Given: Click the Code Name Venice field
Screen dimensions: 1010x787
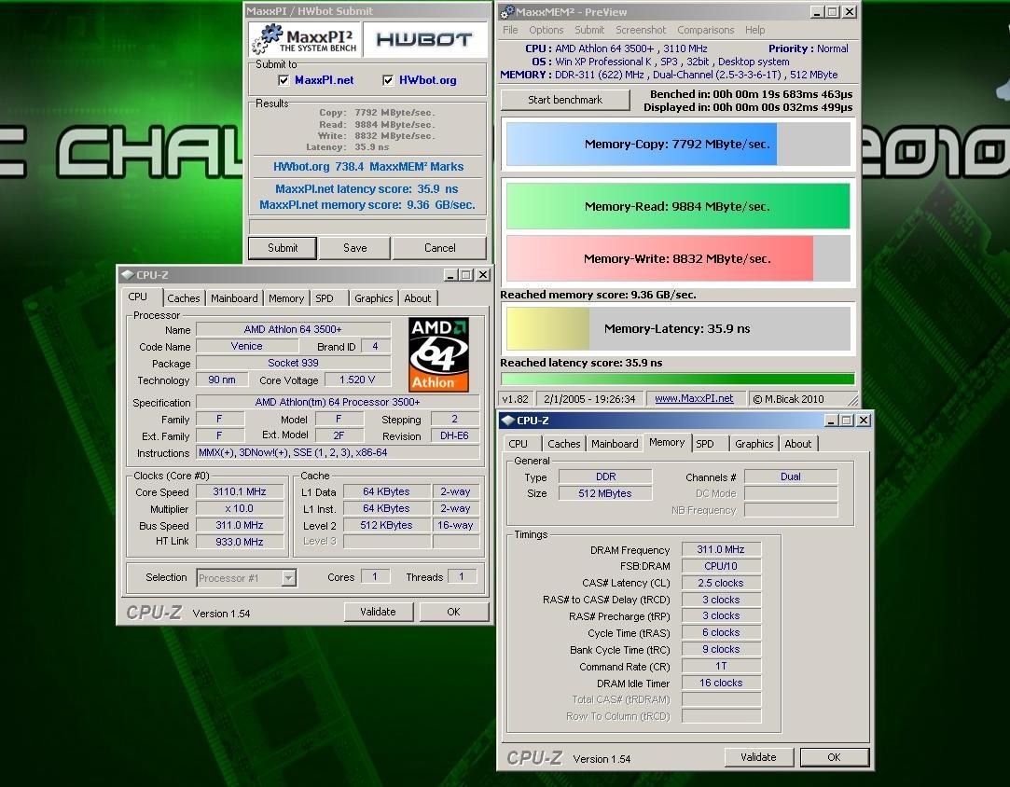Looking at the screenshot, I should [x=247, y=346].
